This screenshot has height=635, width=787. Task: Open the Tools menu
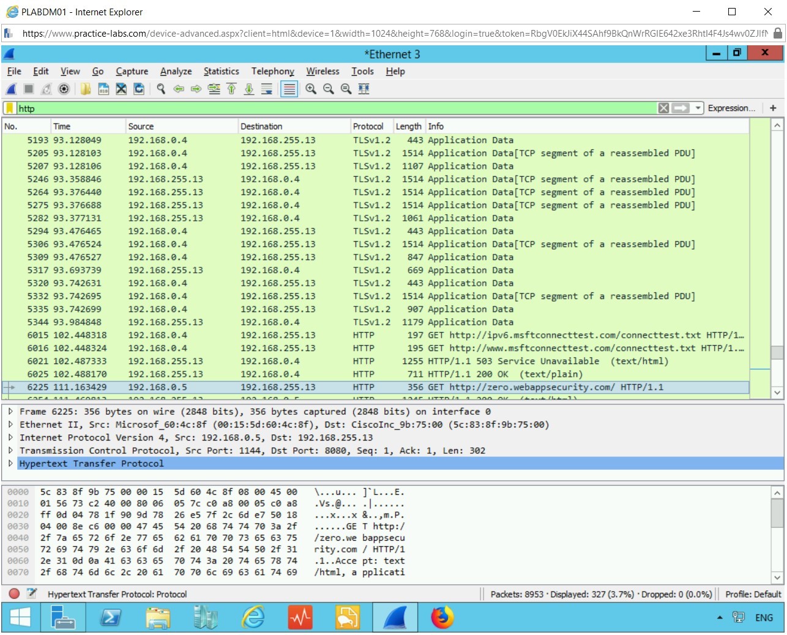pos(362,72)
